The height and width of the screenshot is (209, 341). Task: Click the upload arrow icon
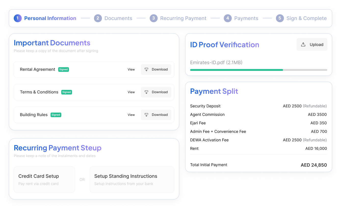(303, 45)
